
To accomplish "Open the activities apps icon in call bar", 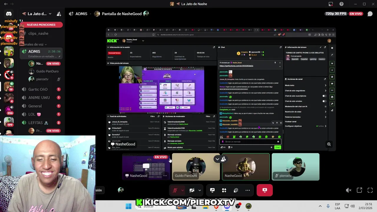I will click(224, 190).
